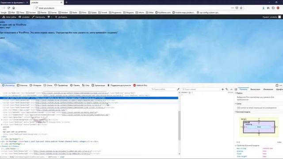Reload the page with the refresh icon
The width and height of the screenshot is (283, 159).
[x=9, y=8]
